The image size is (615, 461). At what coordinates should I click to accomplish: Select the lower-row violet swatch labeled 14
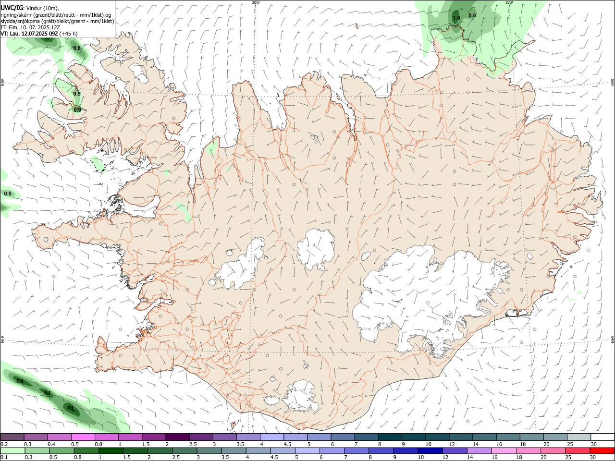(480, 450)
